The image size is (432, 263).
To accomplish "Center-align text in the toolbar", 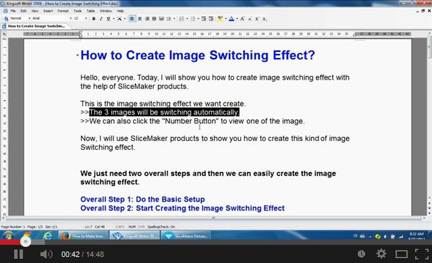I will 140,19.
